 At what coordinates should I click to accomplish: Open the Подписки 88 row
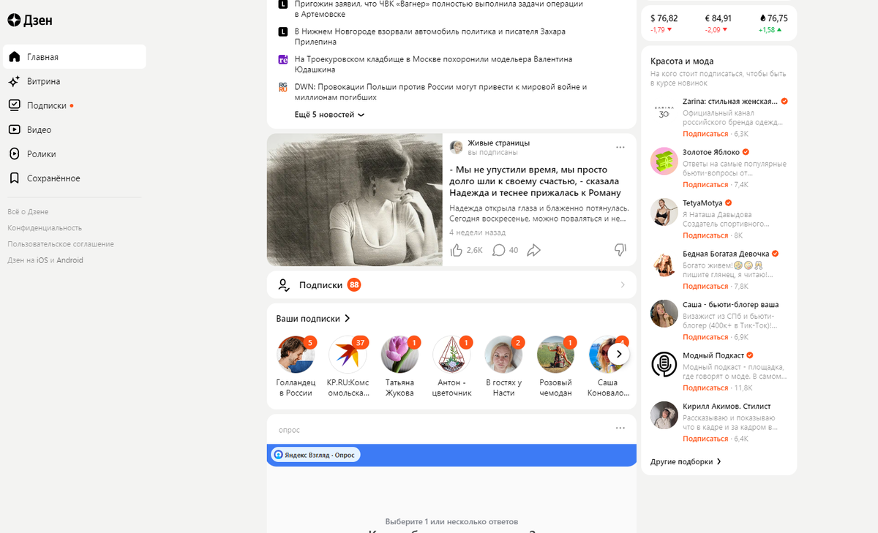tap(451, 285)
